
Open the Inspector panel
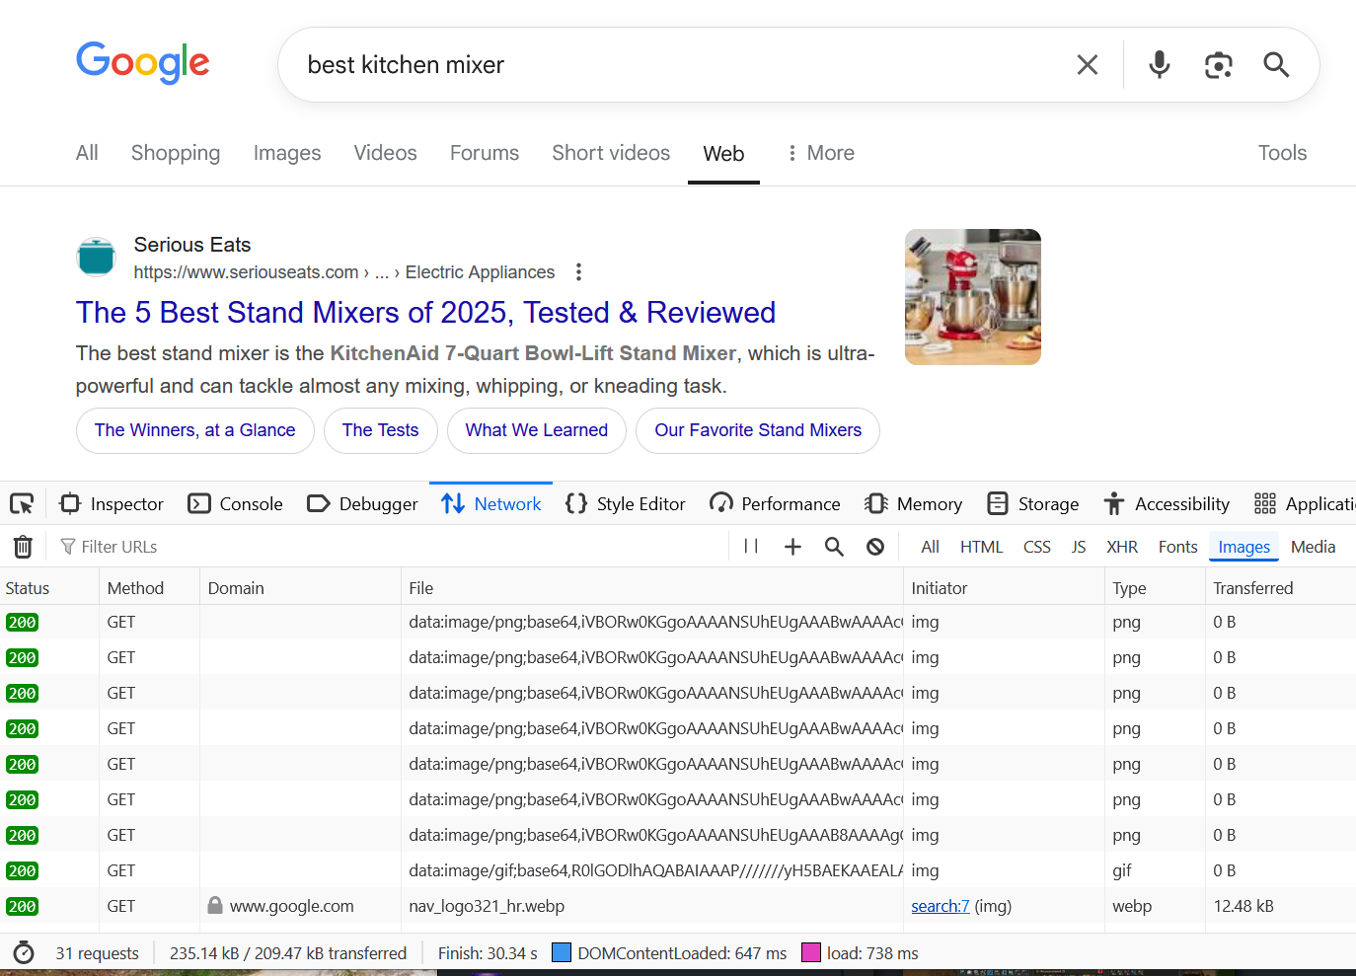point(112,504)
